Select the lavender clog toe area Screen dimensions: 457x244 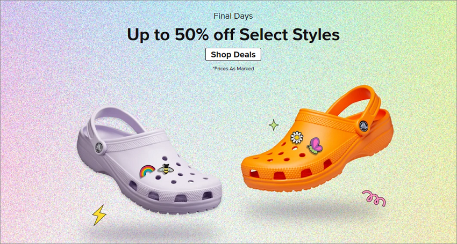click(x=201, y=182)
